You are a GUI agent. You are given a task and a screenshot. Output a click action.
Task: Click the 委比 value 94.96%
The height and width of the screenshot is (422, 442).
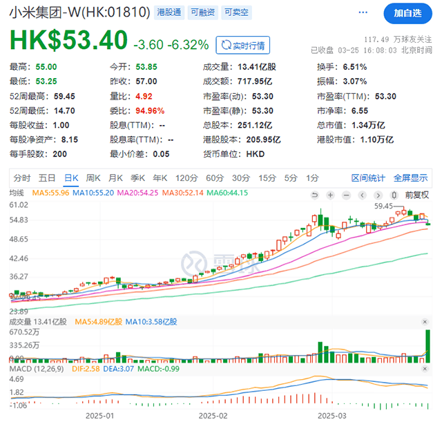point(150,111)
